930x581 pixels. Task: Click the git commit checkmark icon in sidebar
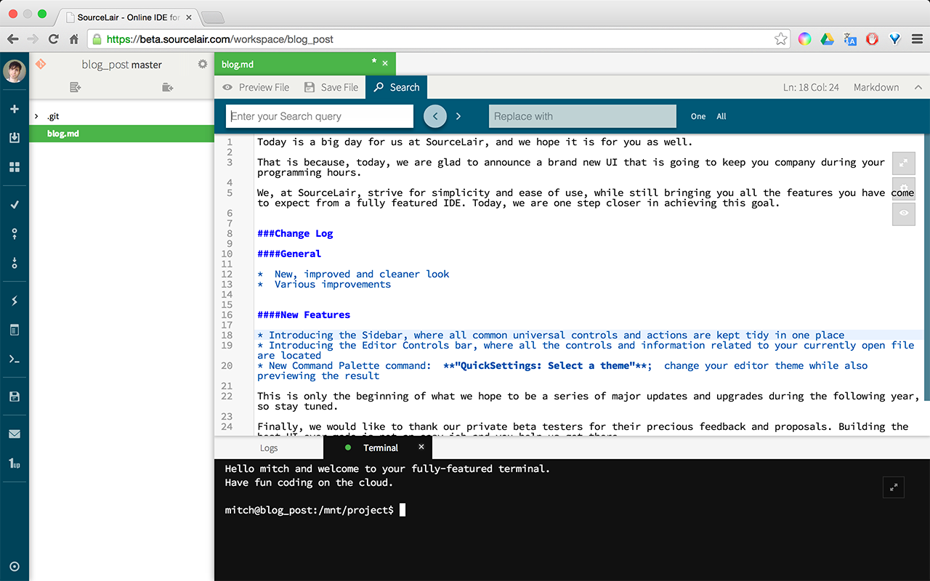coord(14,205)
